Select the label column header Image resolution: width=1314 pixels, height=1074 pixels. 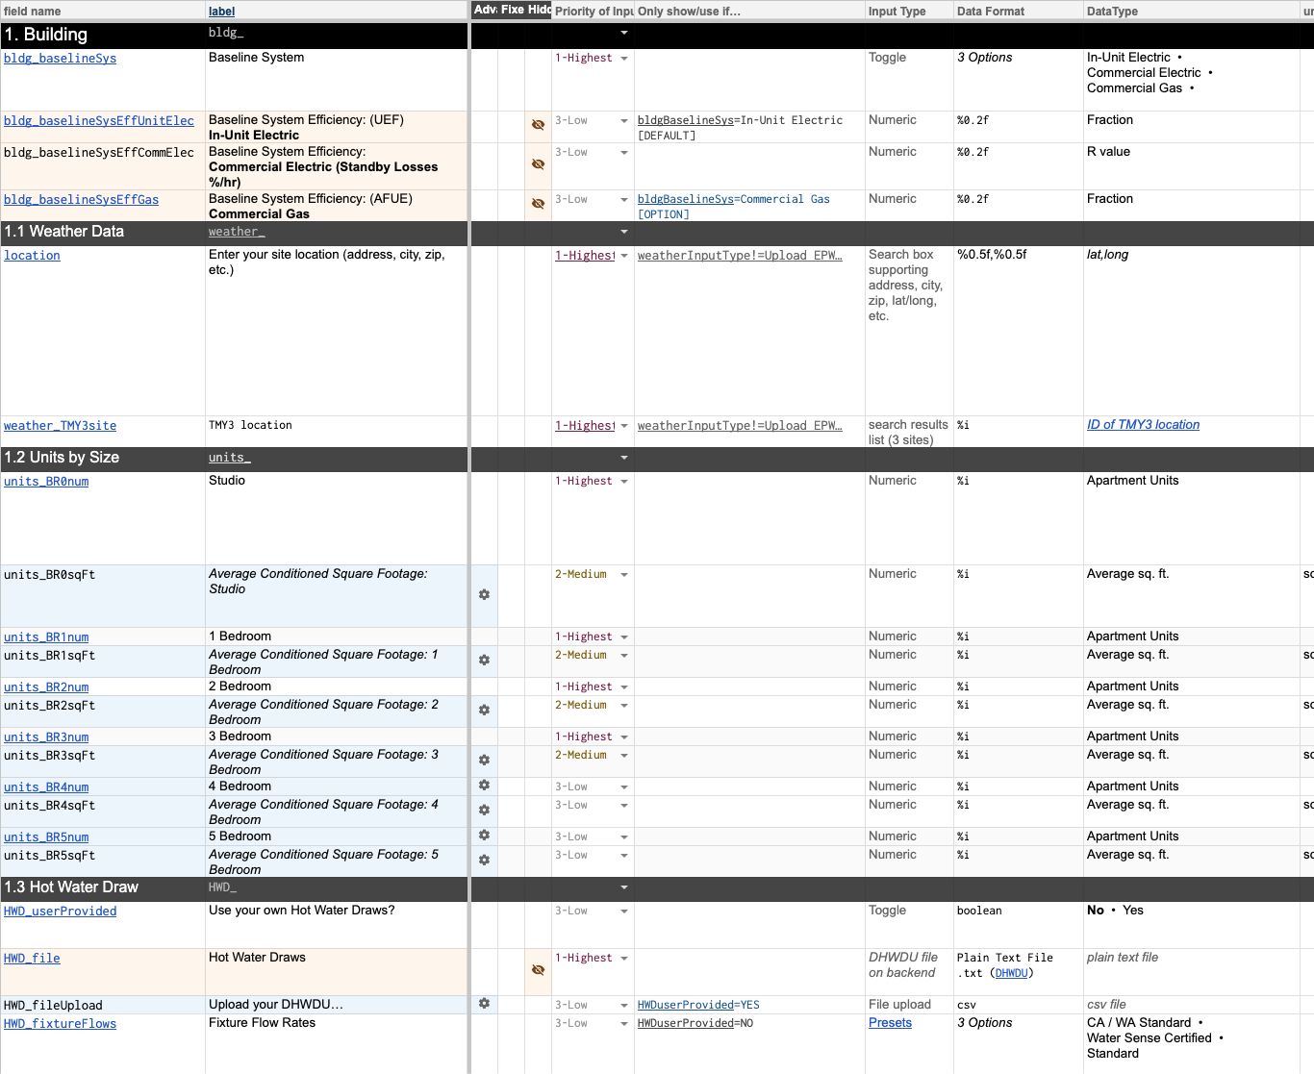point(221,11)
